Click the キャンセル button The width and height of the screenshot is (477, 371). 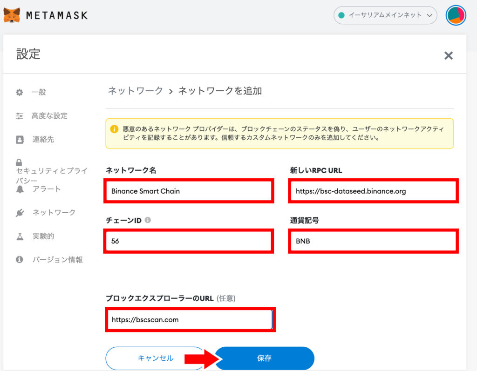coord(156,358)
